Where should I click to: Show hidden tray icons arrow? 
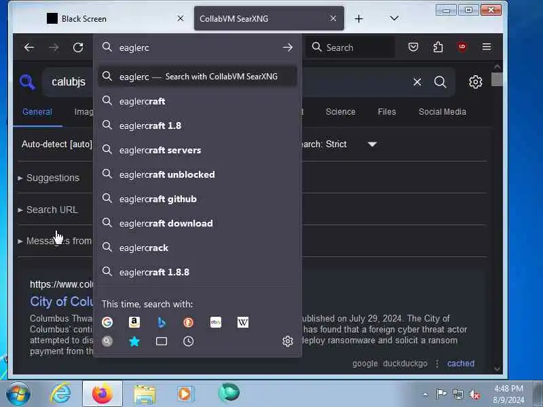(x=426, y=394)
